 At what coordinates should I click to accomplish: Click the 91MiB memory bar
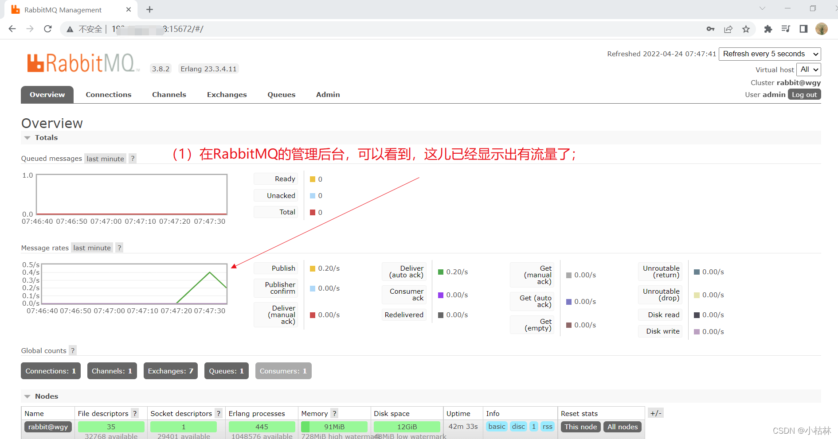pyautogui.click(x=334, y=427)
